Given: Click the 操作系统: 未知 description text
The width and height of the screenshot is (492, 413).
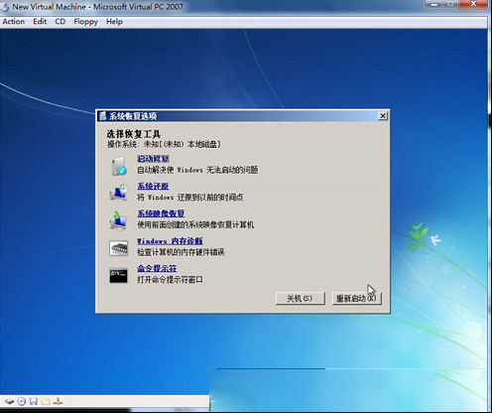Looking at the screenshot, I should (164, 144).
